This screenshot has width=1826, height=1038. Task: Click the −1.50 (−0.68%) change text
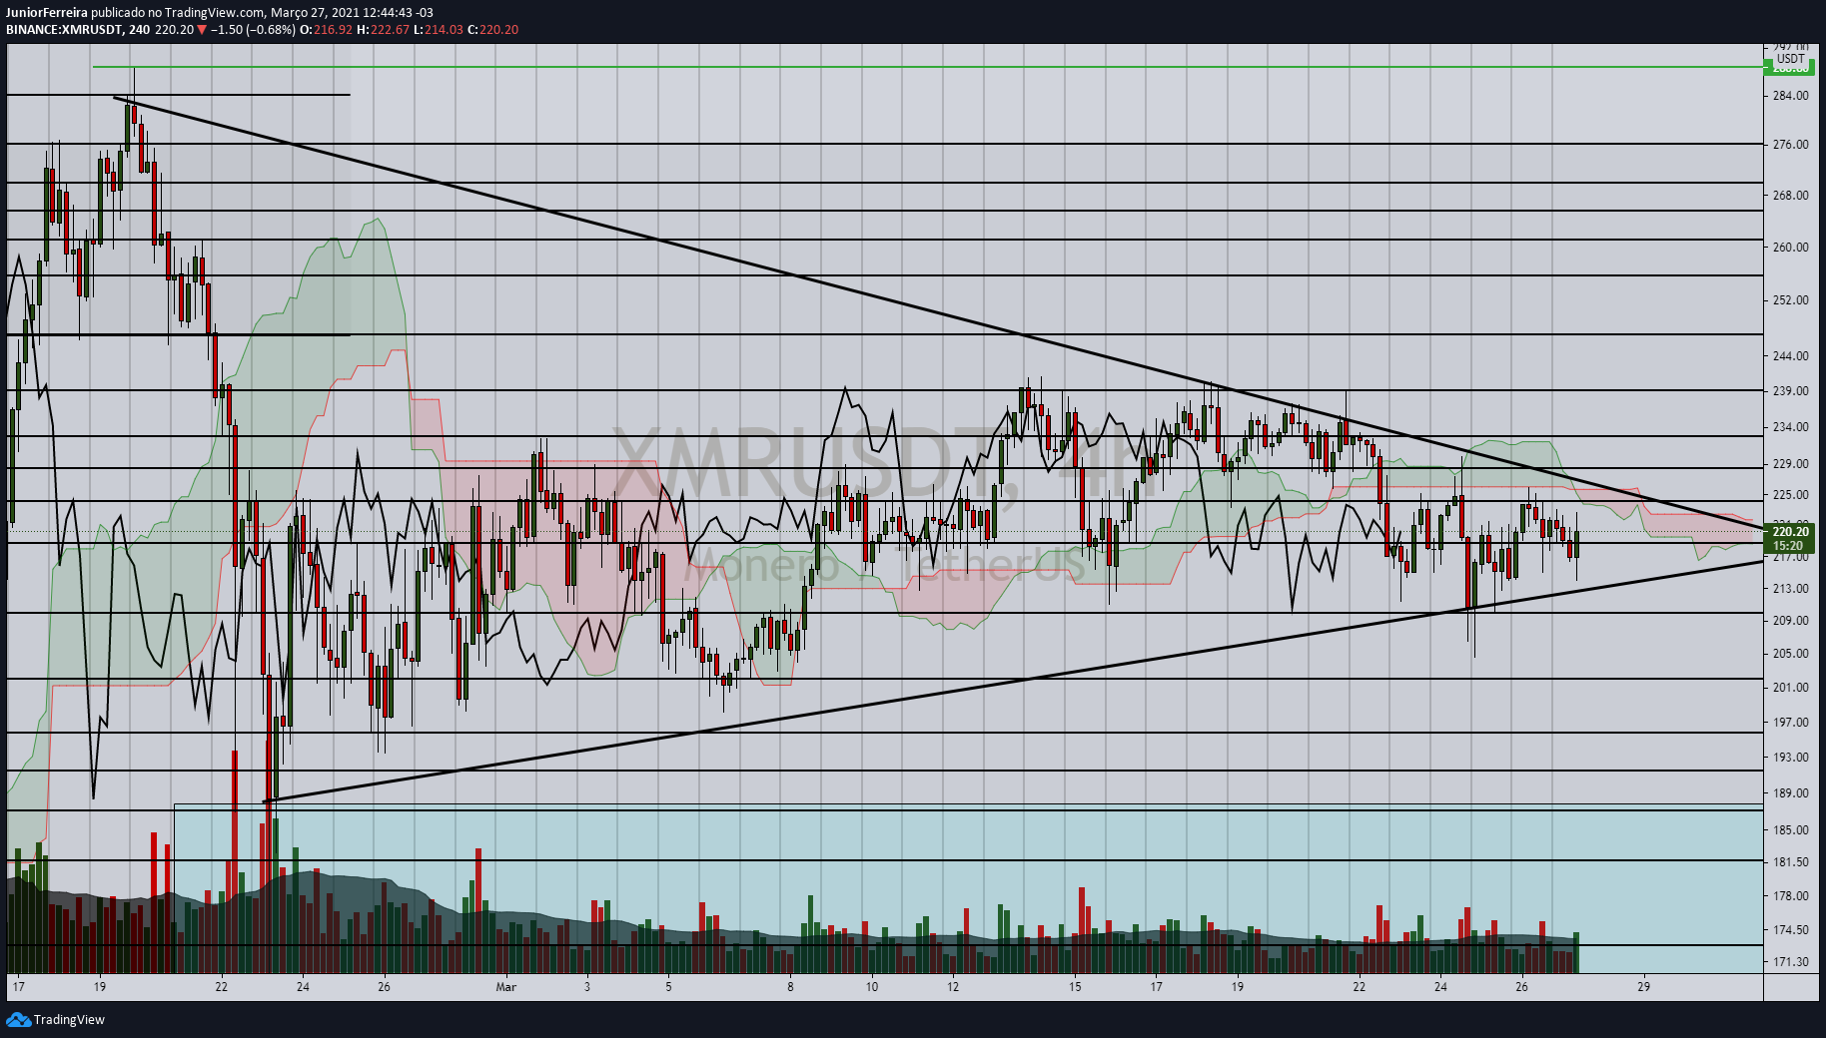pos(254,30)
